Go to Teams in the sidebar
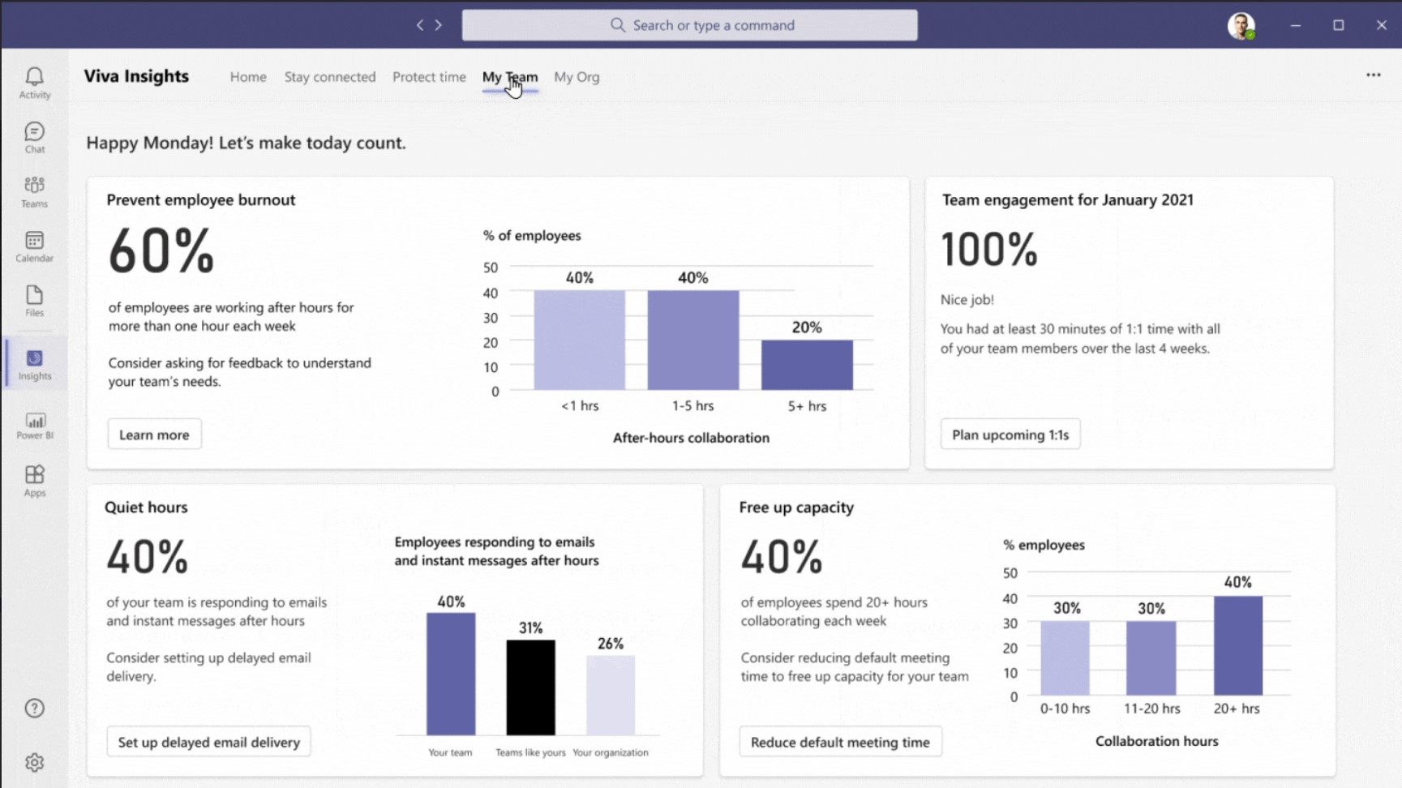The height and width of the screenshot is (788, 1402). pos(34,192)
